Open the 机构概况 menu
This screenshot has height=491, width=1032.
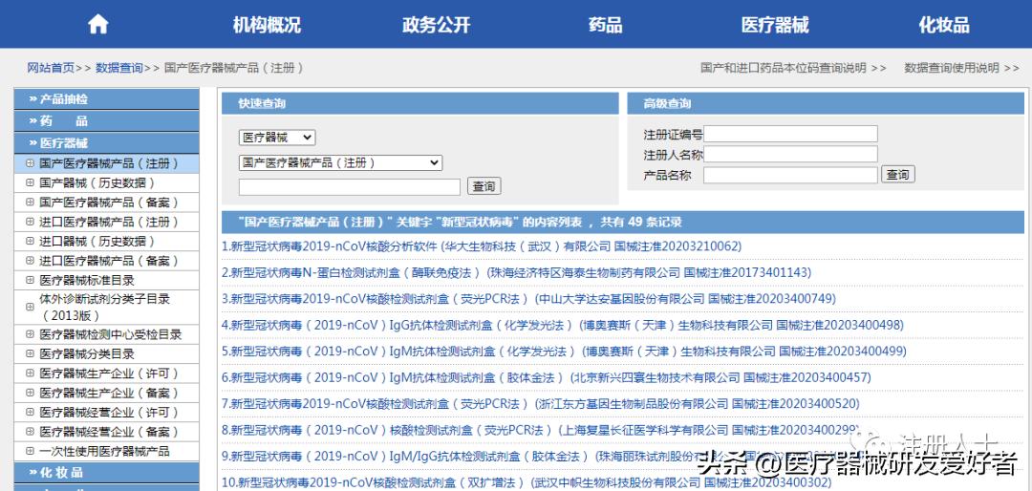[267, 25]
